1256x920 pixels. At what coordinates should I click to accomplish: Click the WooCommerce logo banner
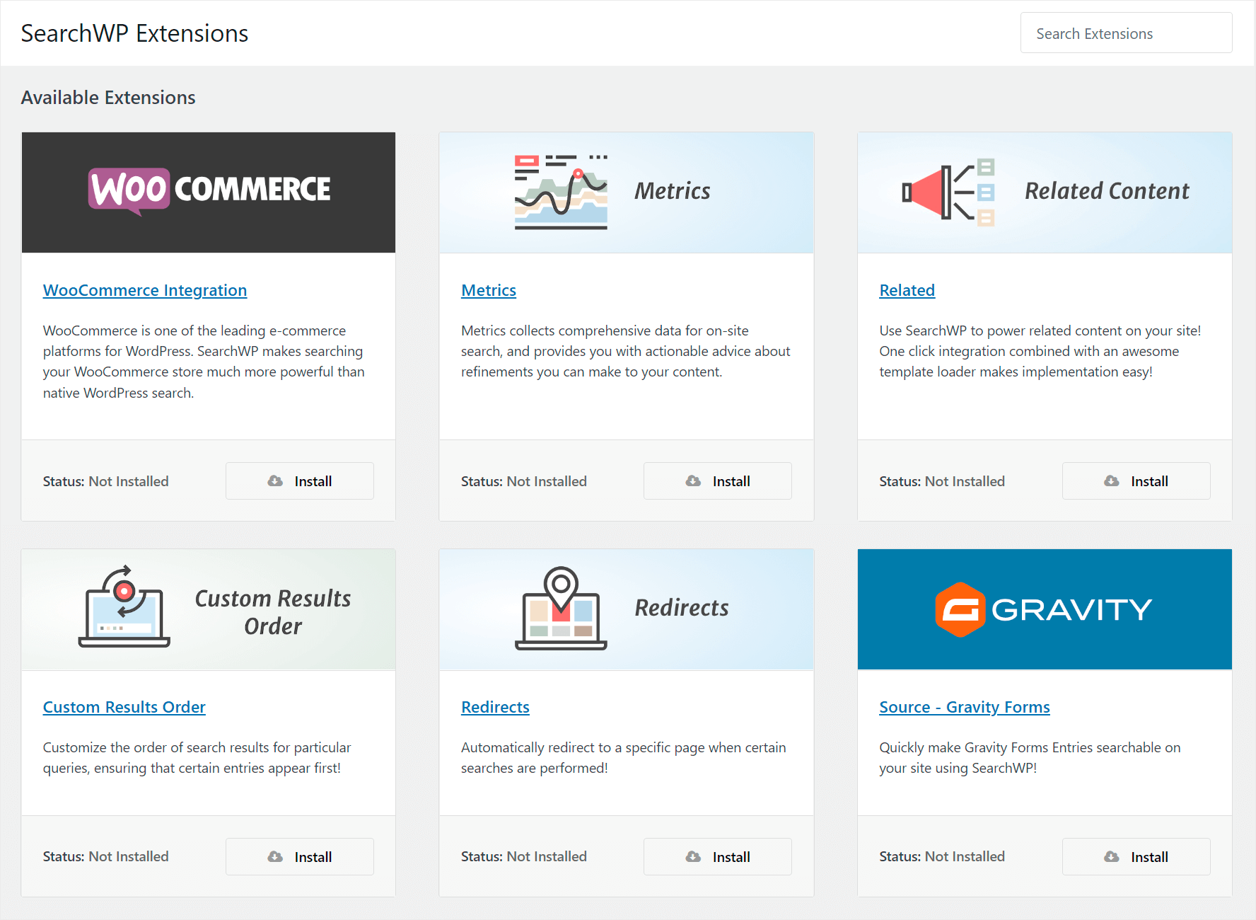pyautogui.click(x=209, y=192)
